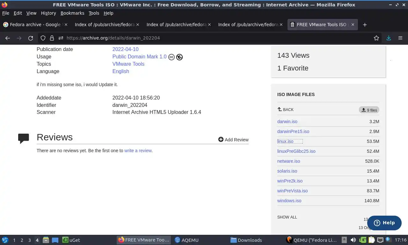This screenshot has height=245, width=408.
Task: Download solaris.iso
Action: (x=287, y=171)
